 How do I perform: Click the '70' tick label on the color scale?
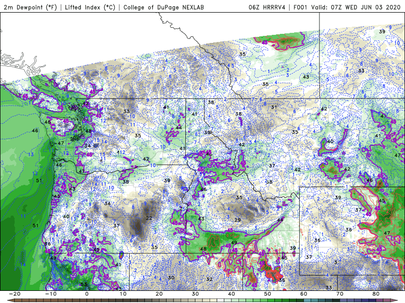point(340,294)
